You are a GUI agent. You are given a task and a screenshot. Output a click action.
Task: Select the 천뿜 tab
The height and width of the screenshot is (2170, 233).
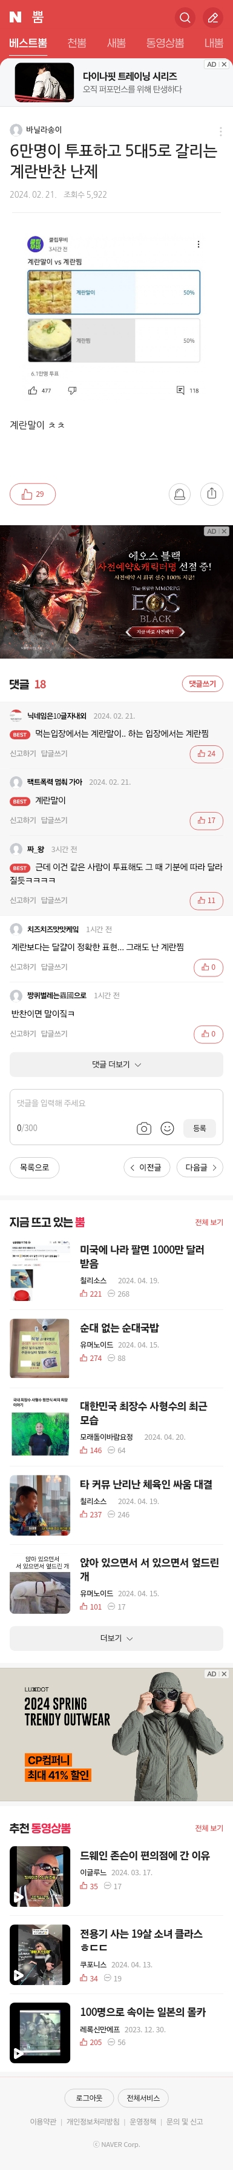click(76, 43)
